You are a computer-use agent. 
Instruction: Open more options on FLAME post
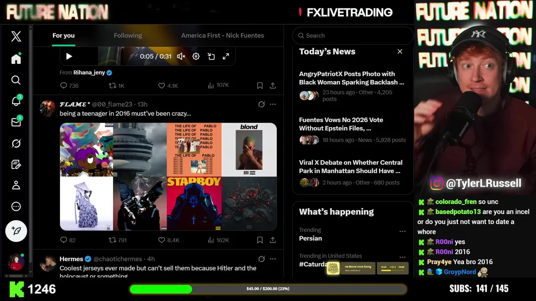click(273, 104)
